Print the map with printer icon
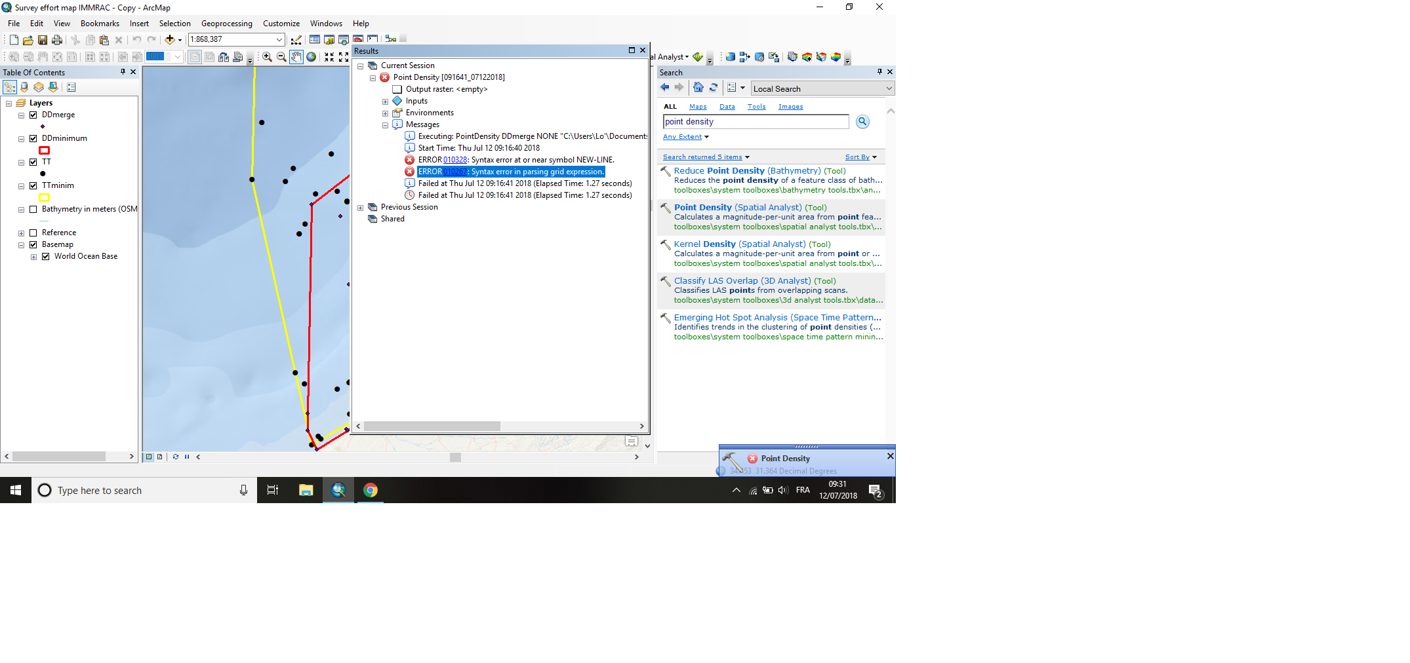 (x=57, y=40)
